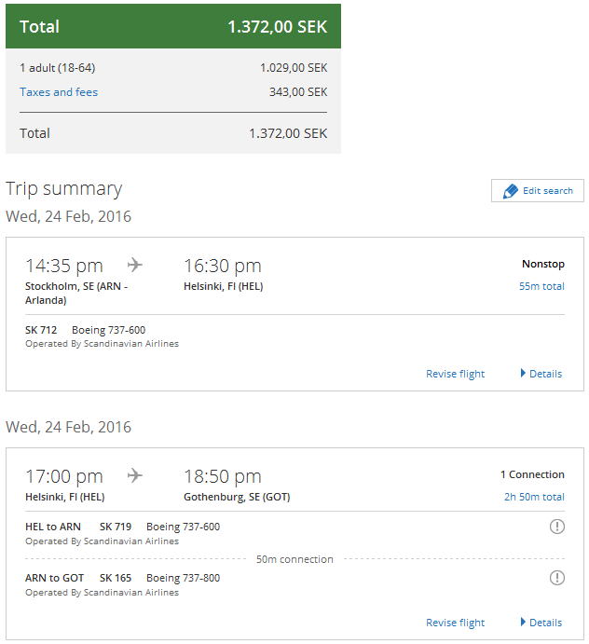This screenshot has width=589, height=644.
Task: Revise flight for the 14:35 departure
Action: pos(455,374)
